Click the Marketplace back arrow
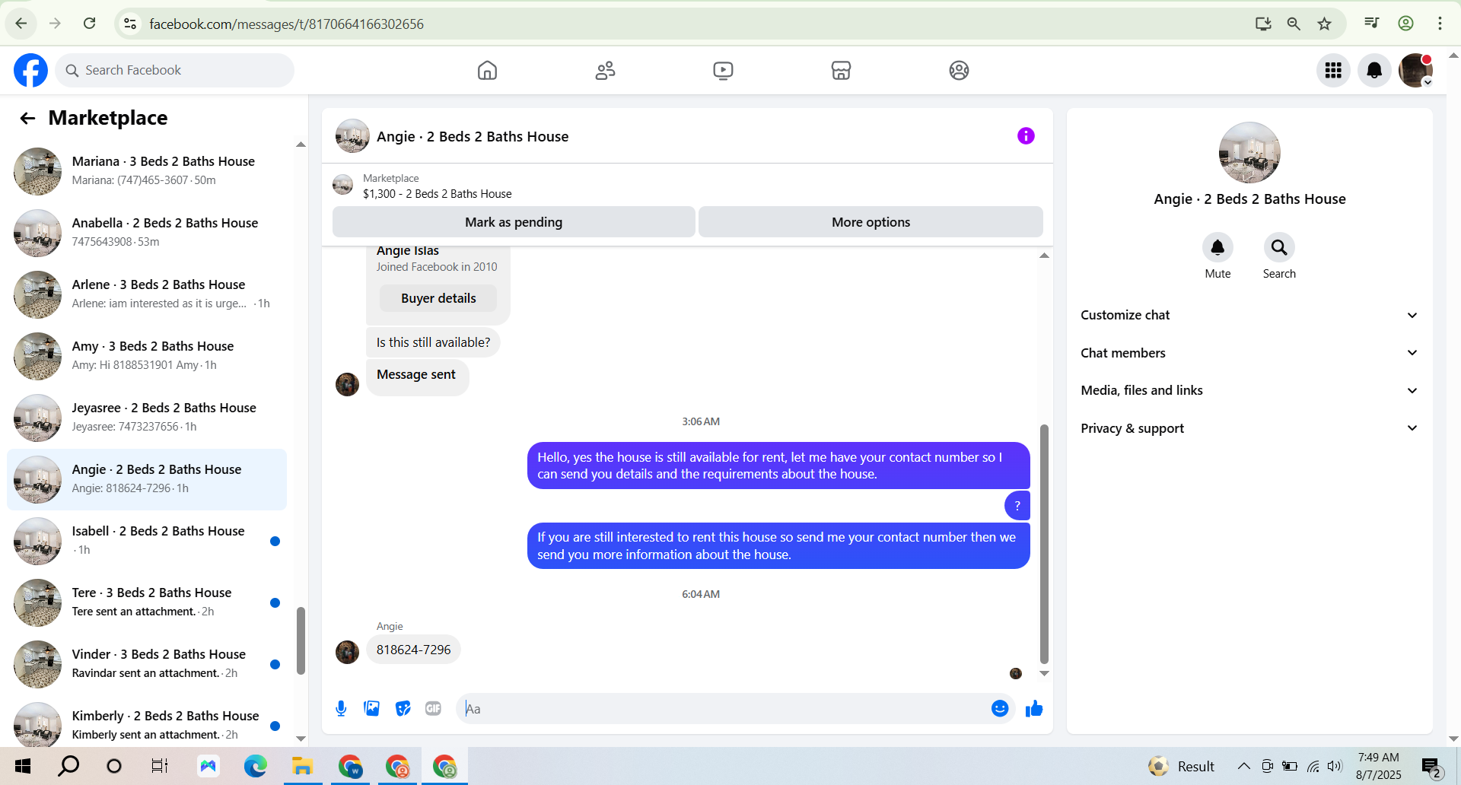Image resolution: width=1461 pixels, height=785 pixels. pos(27,118)
